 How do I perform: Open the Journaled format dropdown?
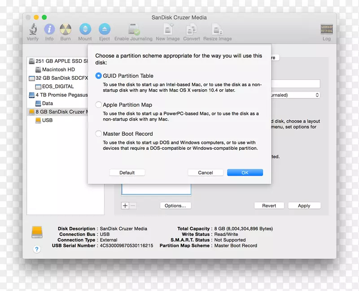317,95
